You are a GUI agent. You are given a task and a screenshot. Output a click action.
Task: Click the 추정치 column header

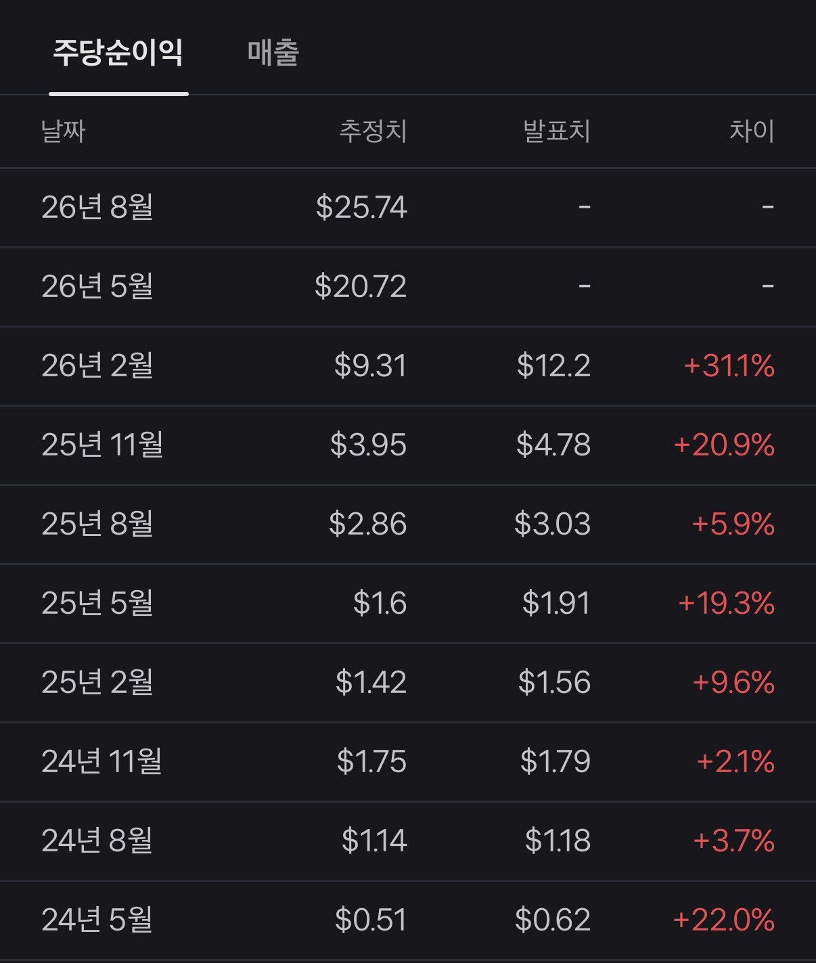point(373,131)
